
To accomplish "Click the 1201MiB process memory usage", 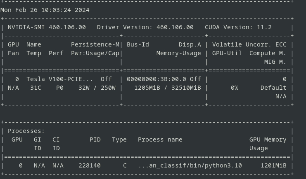I will 273,165.
